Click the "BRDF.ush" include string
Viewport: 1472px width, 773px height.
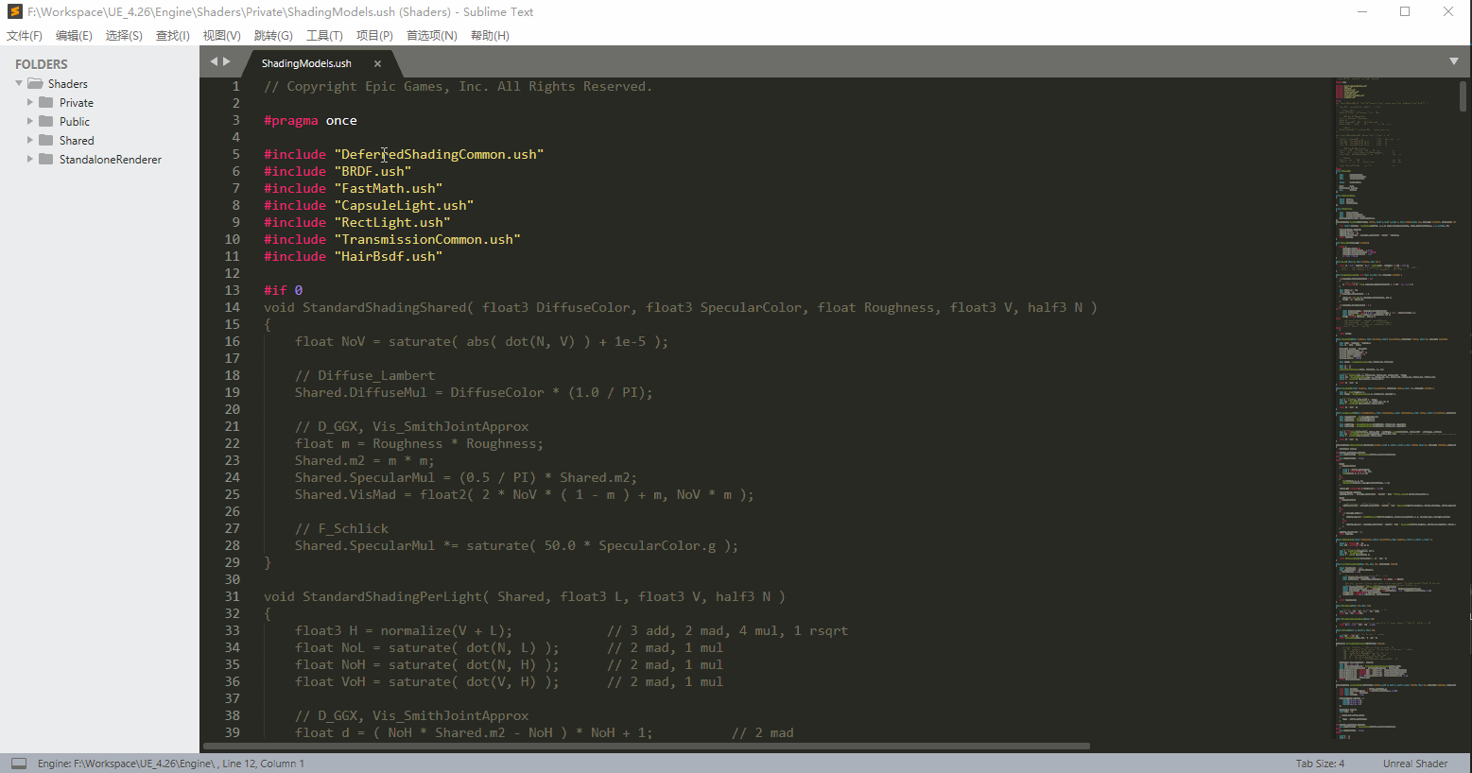(372, 171)
